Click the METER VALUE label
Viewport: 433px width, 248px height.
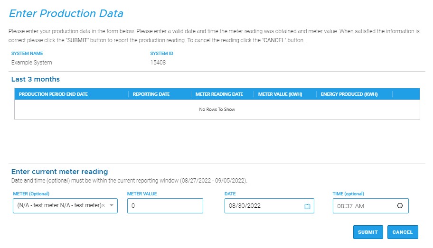pos(142,193)
